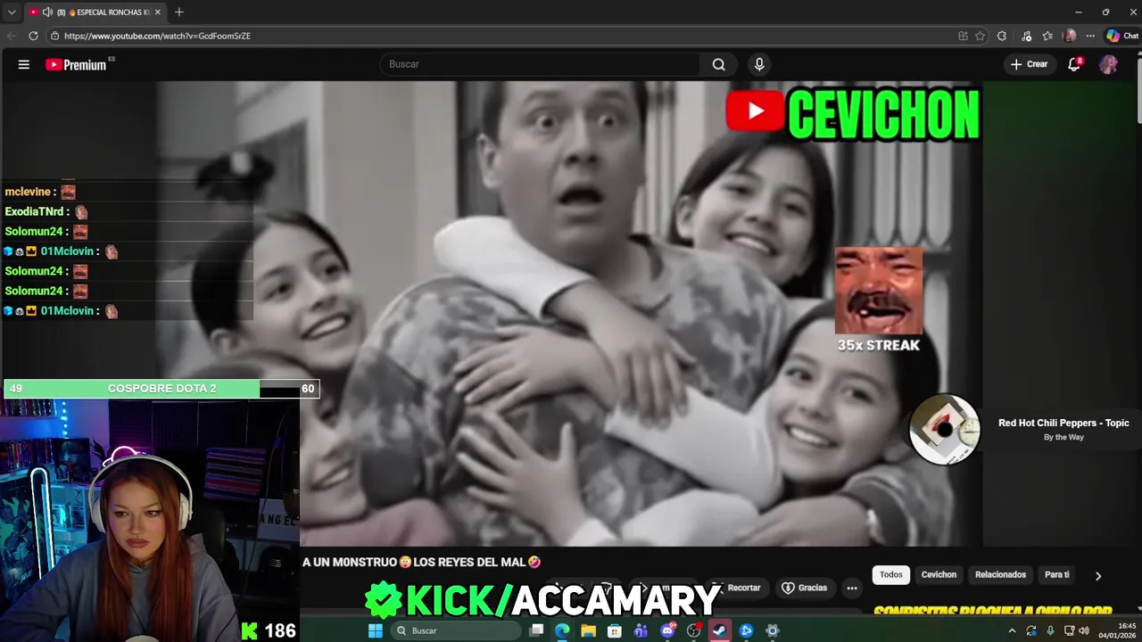Open the split screen apps icon in address bar

coord(963,36)
